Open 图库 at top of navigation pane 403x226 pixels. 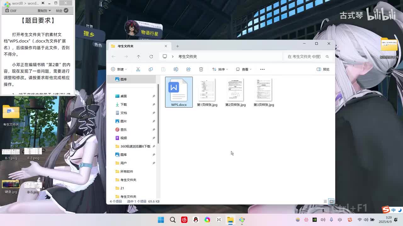point(132,79)
